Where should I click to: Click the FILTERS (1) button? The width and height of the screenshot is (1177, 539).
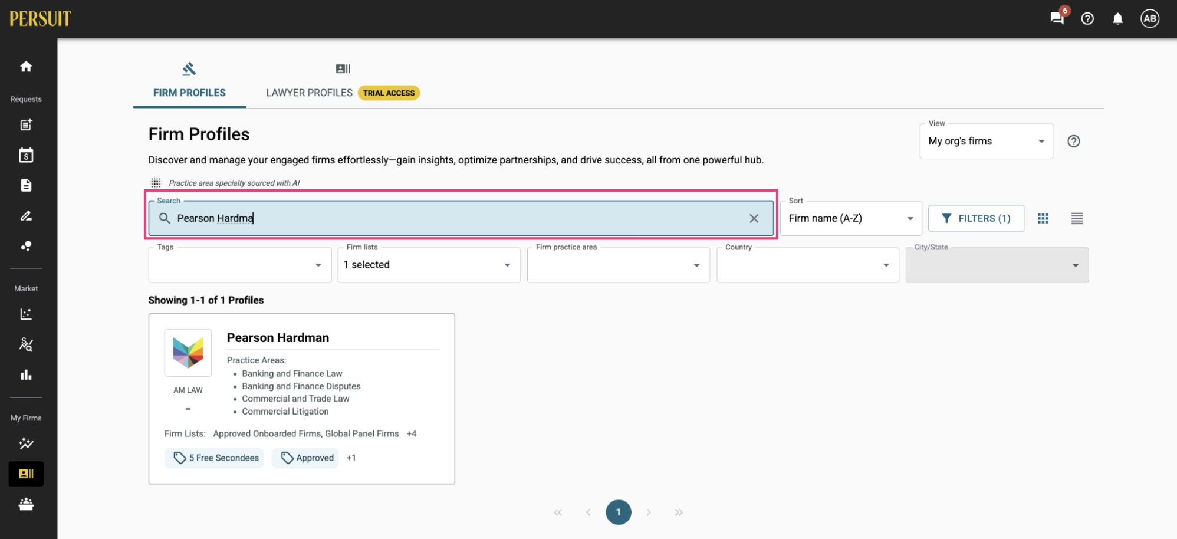[x=976, y=218]
